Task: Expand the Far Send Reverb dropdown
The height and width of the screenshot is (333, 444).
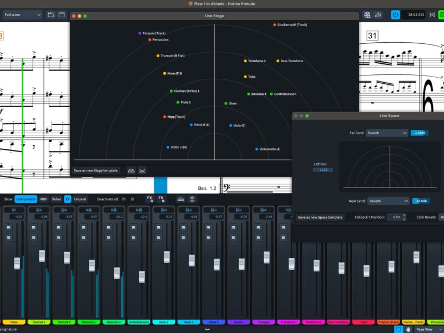Action: click(x=387, y=133)
